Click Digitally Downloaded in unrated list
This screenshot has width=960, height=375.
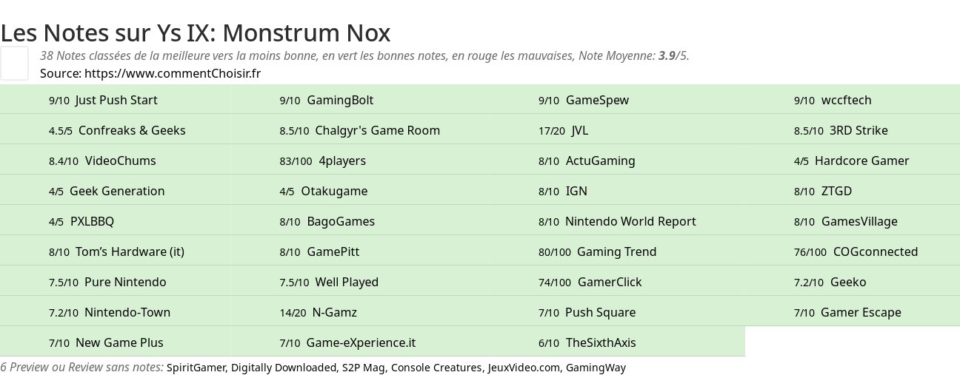tap(284, 368)
